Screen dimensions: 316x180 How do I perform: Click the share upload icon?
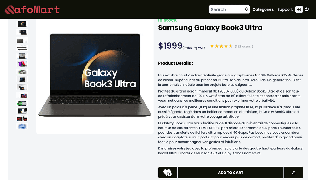[294, 173]
